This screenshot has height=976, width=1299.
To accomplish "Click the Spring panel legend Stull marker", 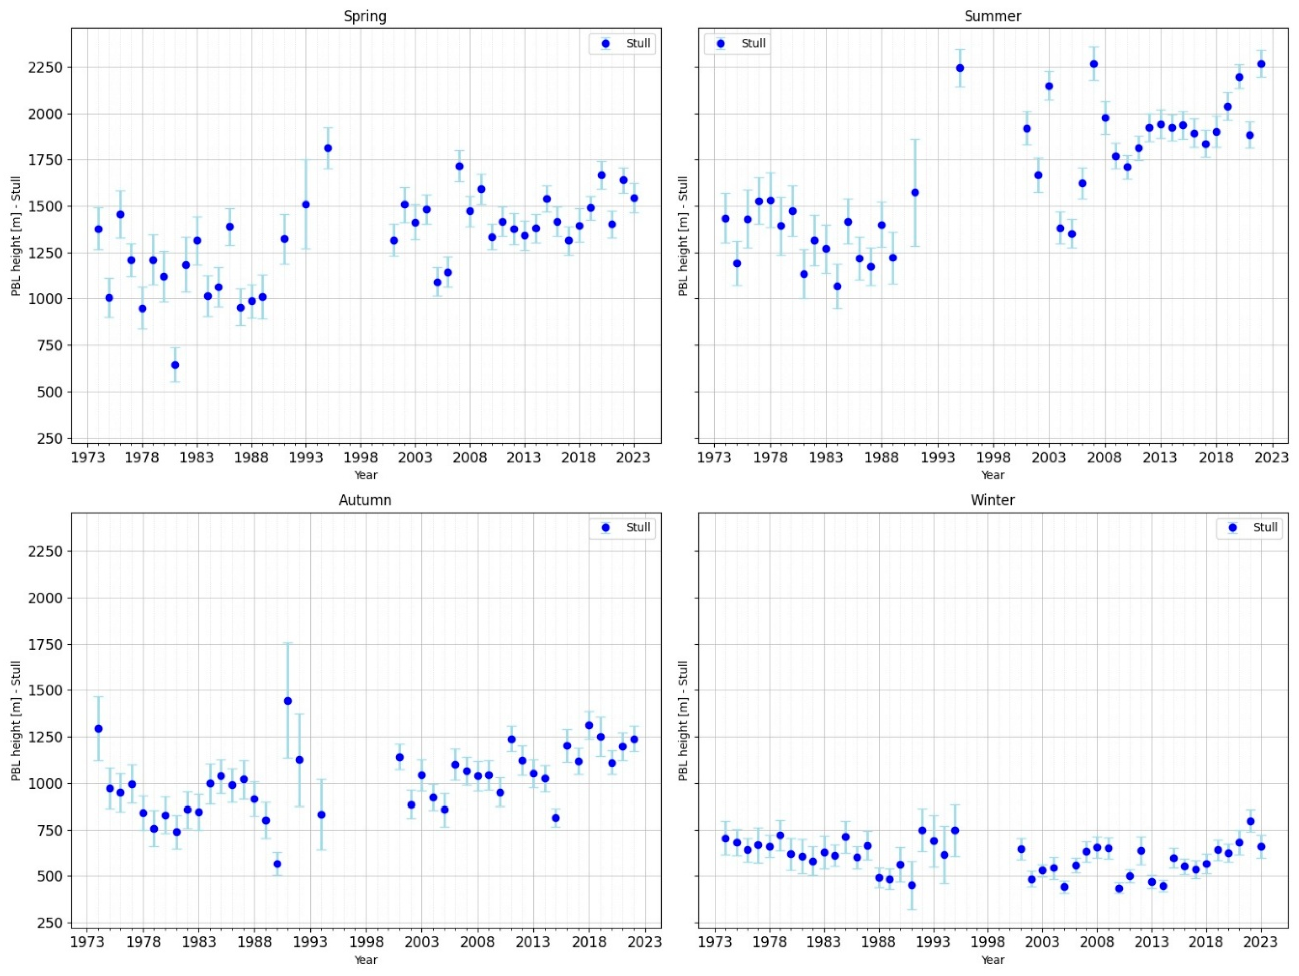I will pos(605,43).
